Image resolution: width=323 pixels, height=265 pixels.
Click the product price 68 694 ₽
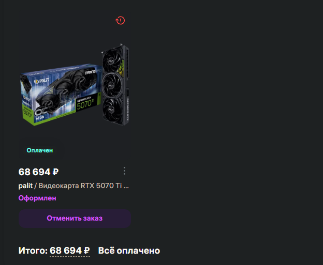click(x=38, y=172)
